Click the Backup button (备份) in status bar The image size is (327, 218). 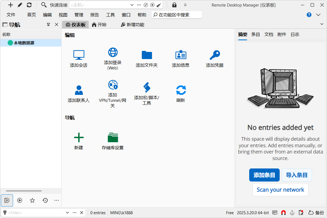coord(316,213)
